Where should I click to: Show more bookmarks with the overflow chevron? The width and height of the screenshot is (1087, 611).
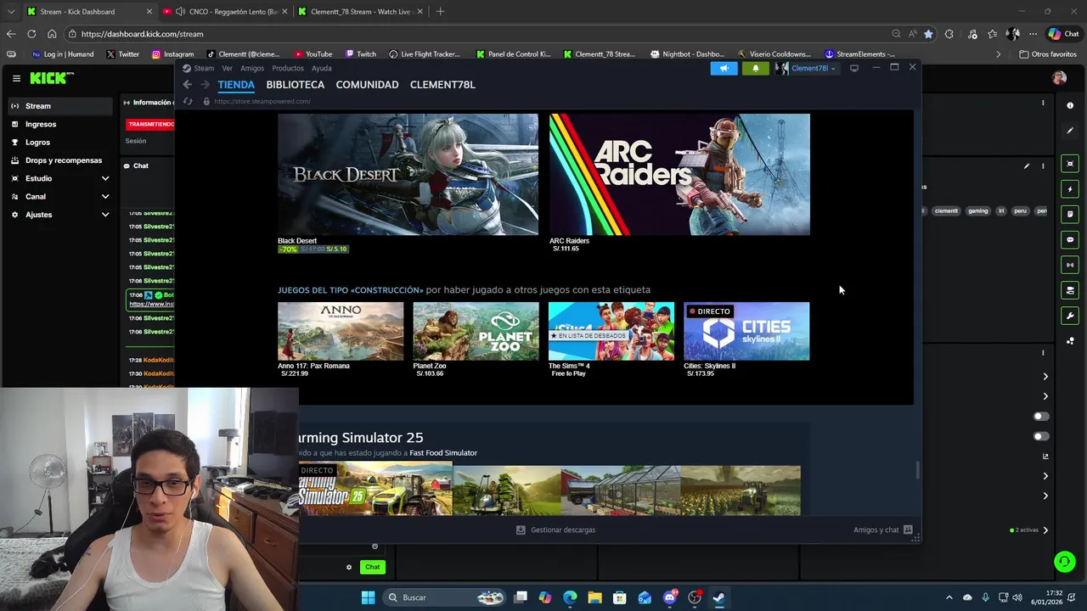tap(999, 54)
